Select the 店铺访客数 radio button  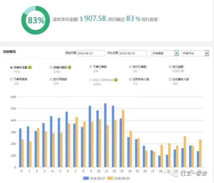51,68
